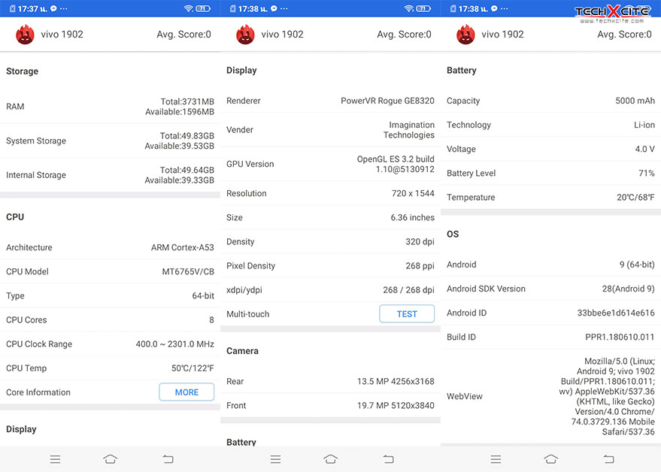Screen dimensions: 661x472
Task: Tap the AnTuTu logo above the Display renderer list
Action: click(x=245, y=35)
